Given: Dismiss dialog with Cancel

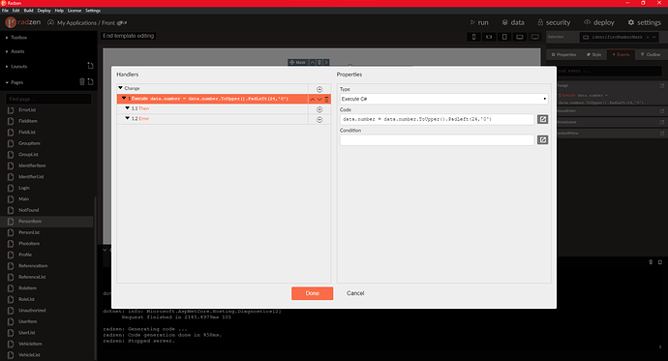Looking at the screenshot, I should pos(355,293).
